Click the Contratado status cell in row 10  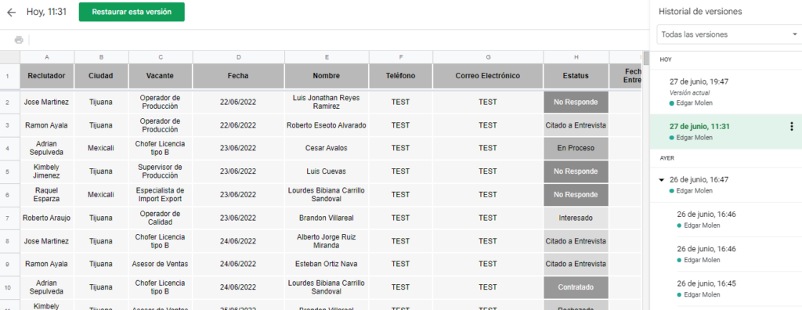click(576, 287)
